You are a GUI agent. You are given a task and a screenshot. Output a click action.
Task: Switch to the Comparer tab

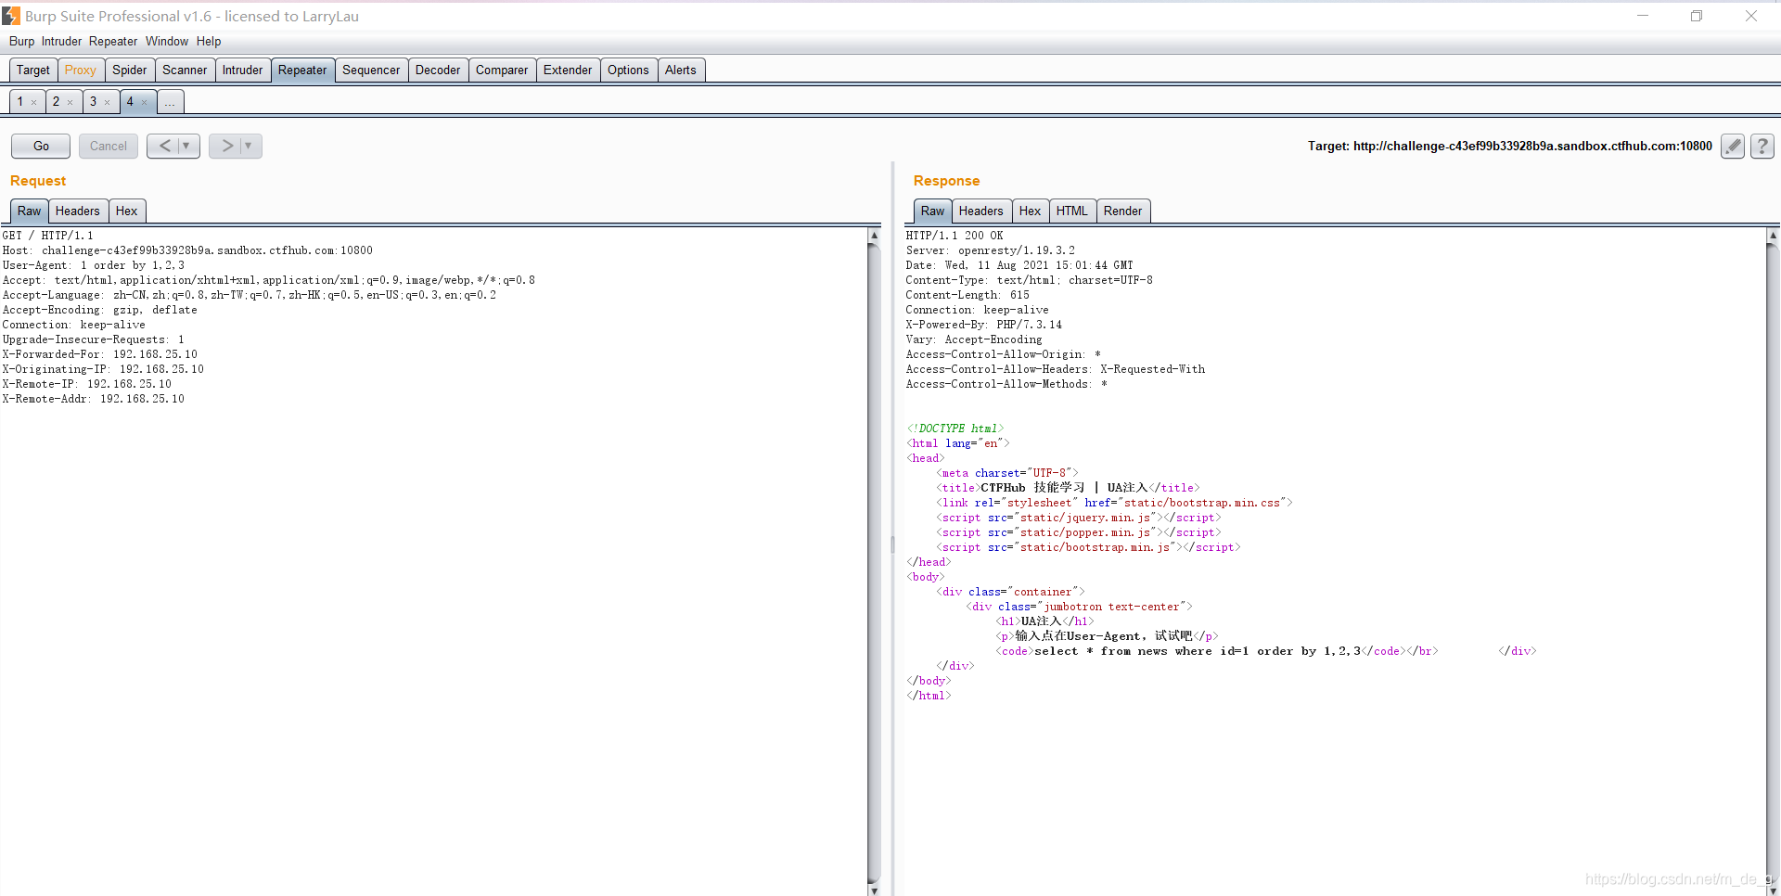(502, 70)
